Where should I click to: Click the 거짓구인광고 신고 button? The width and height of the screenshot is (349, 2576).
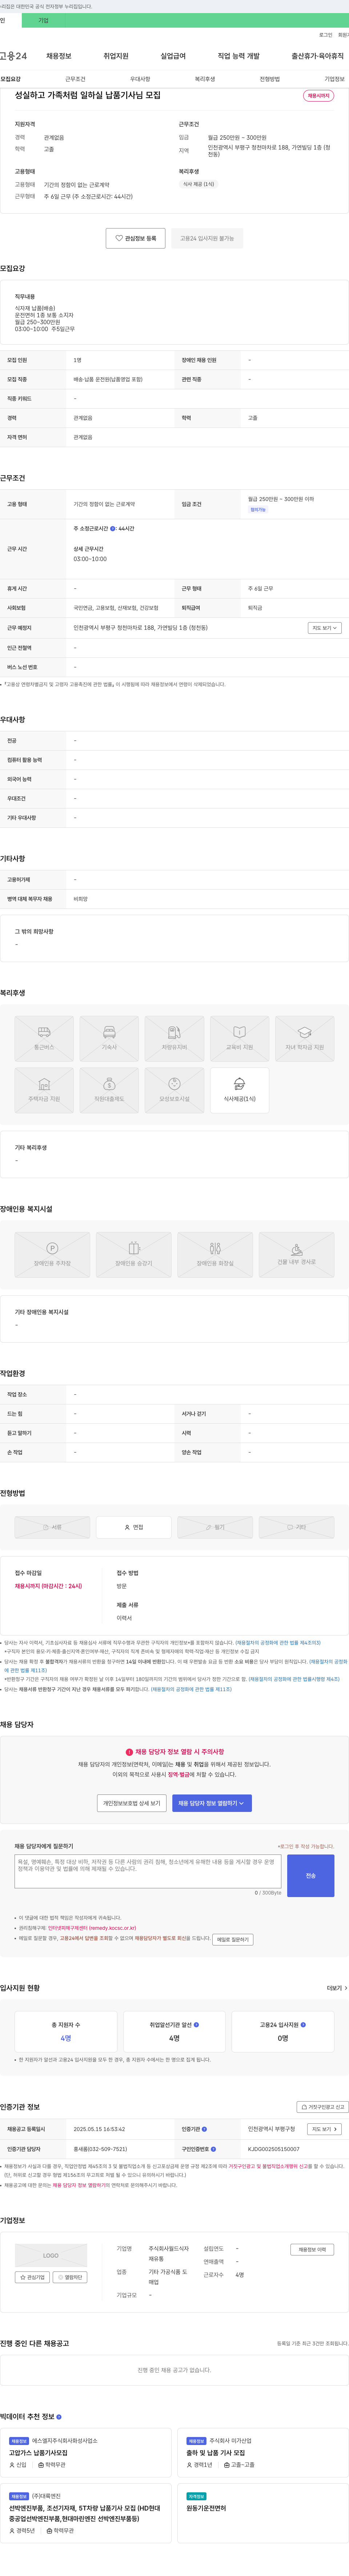tap(323, 2107)
